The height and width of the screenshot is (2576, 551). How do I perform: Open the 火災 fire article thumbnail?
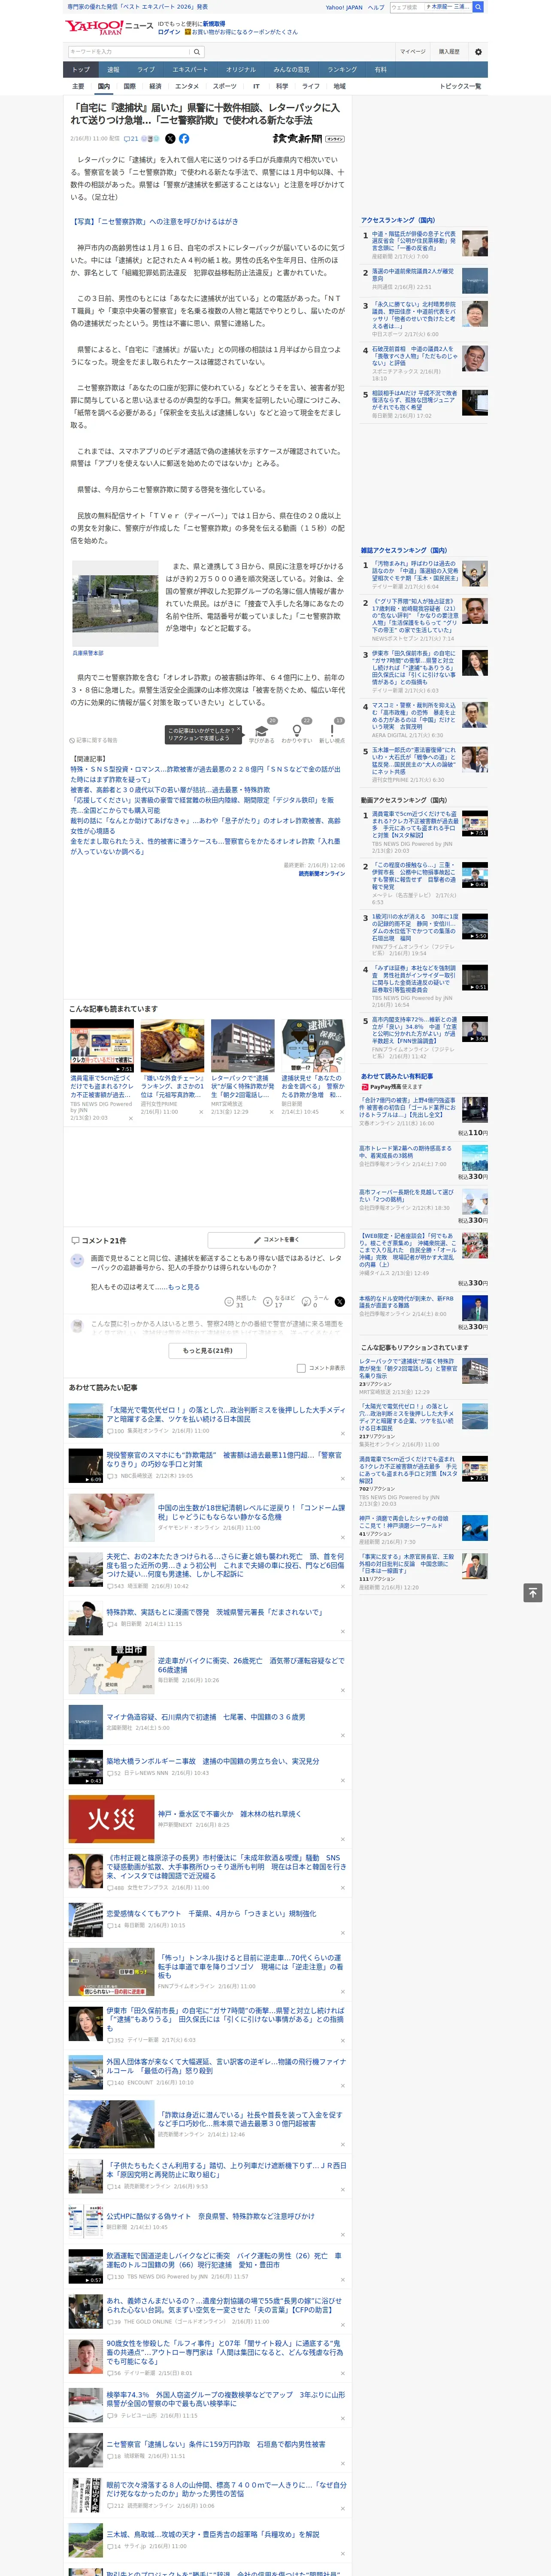pos(111,1819)
